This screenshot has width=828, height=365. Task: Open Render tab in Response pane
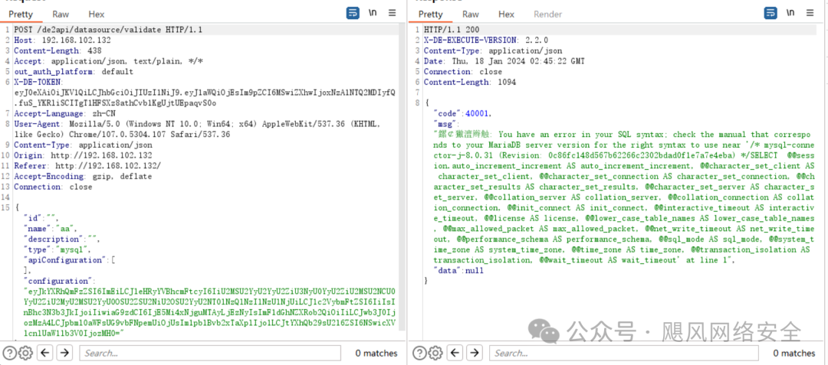coord(547,15)
